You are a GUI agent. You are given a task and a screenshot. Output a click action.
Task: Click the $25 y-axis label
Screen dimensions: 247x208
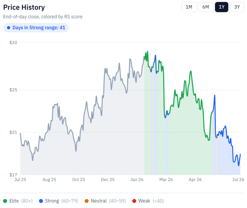pos(13,90)
